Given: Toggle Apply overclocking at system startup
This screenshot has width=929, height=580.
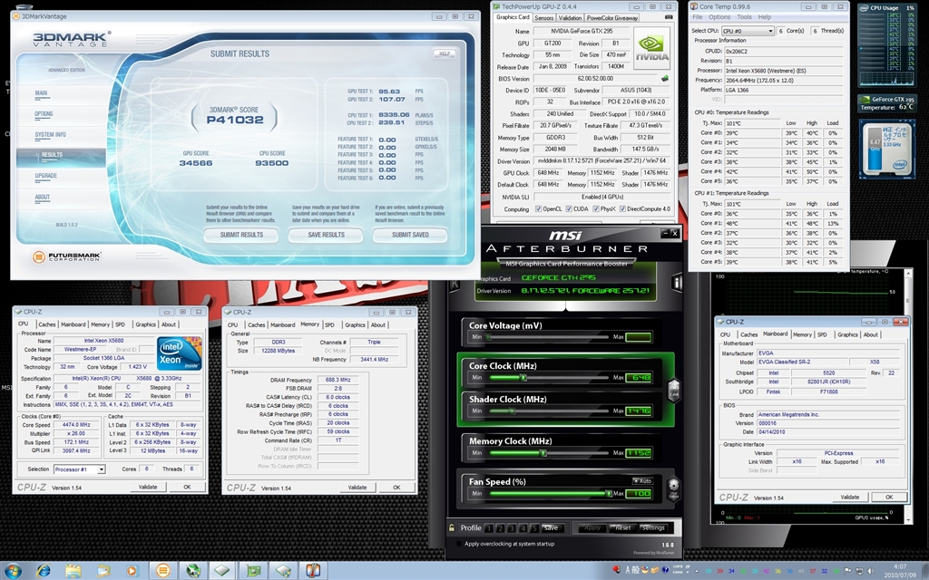Looking at the screenshot, I should [457, 544].
